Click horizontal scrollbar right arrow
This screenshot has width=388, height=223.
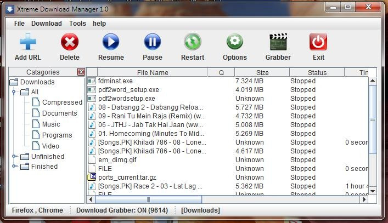pyautogui.click(x=364, y=199)
